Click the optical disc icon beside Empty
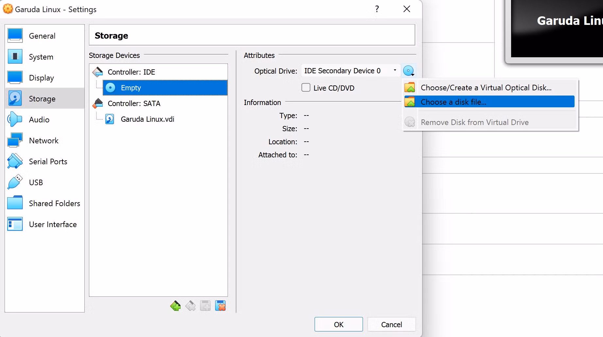The image size is (603, 337). 111,88
